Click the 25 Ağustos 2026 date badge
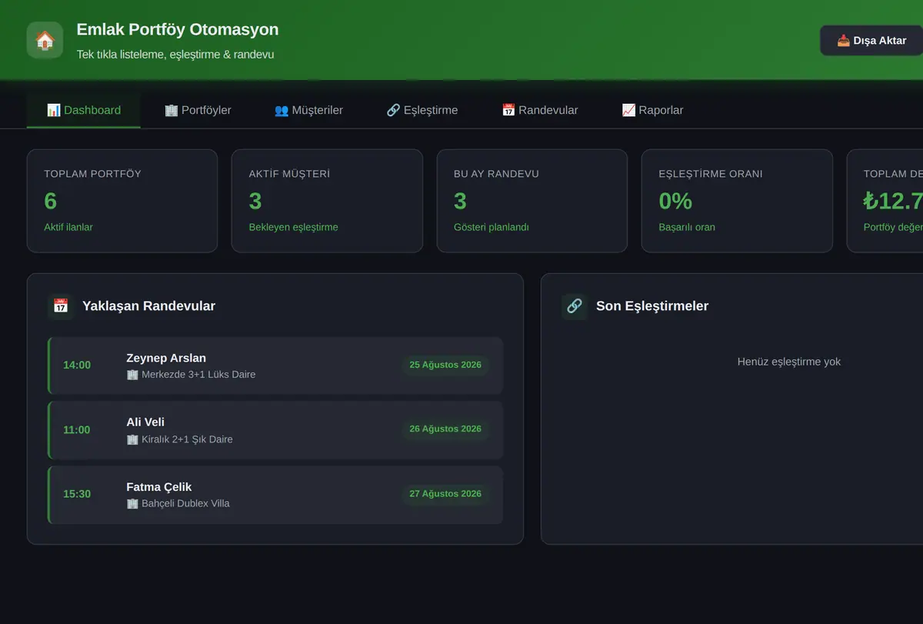 point(445,365)
